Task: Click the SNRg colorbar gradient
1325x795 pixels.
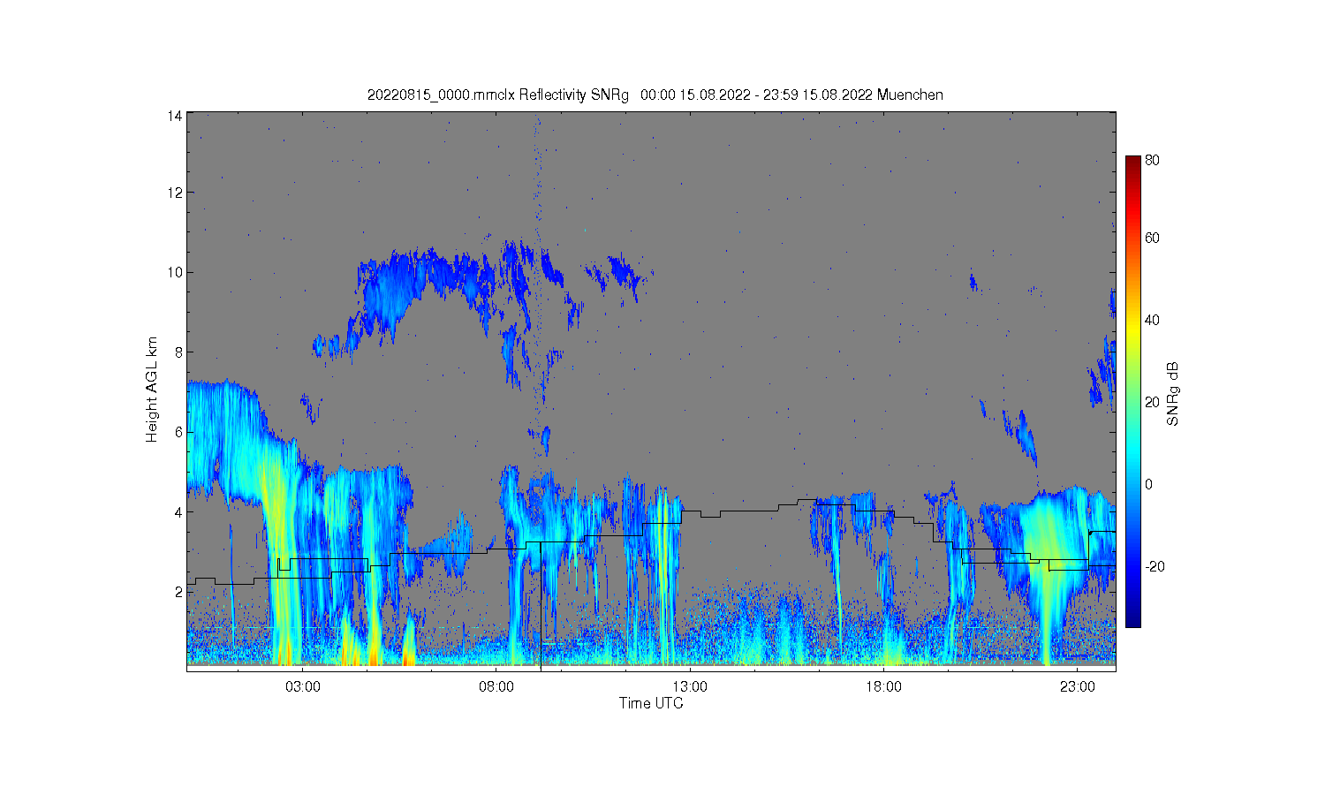Action: [1132, 391]
